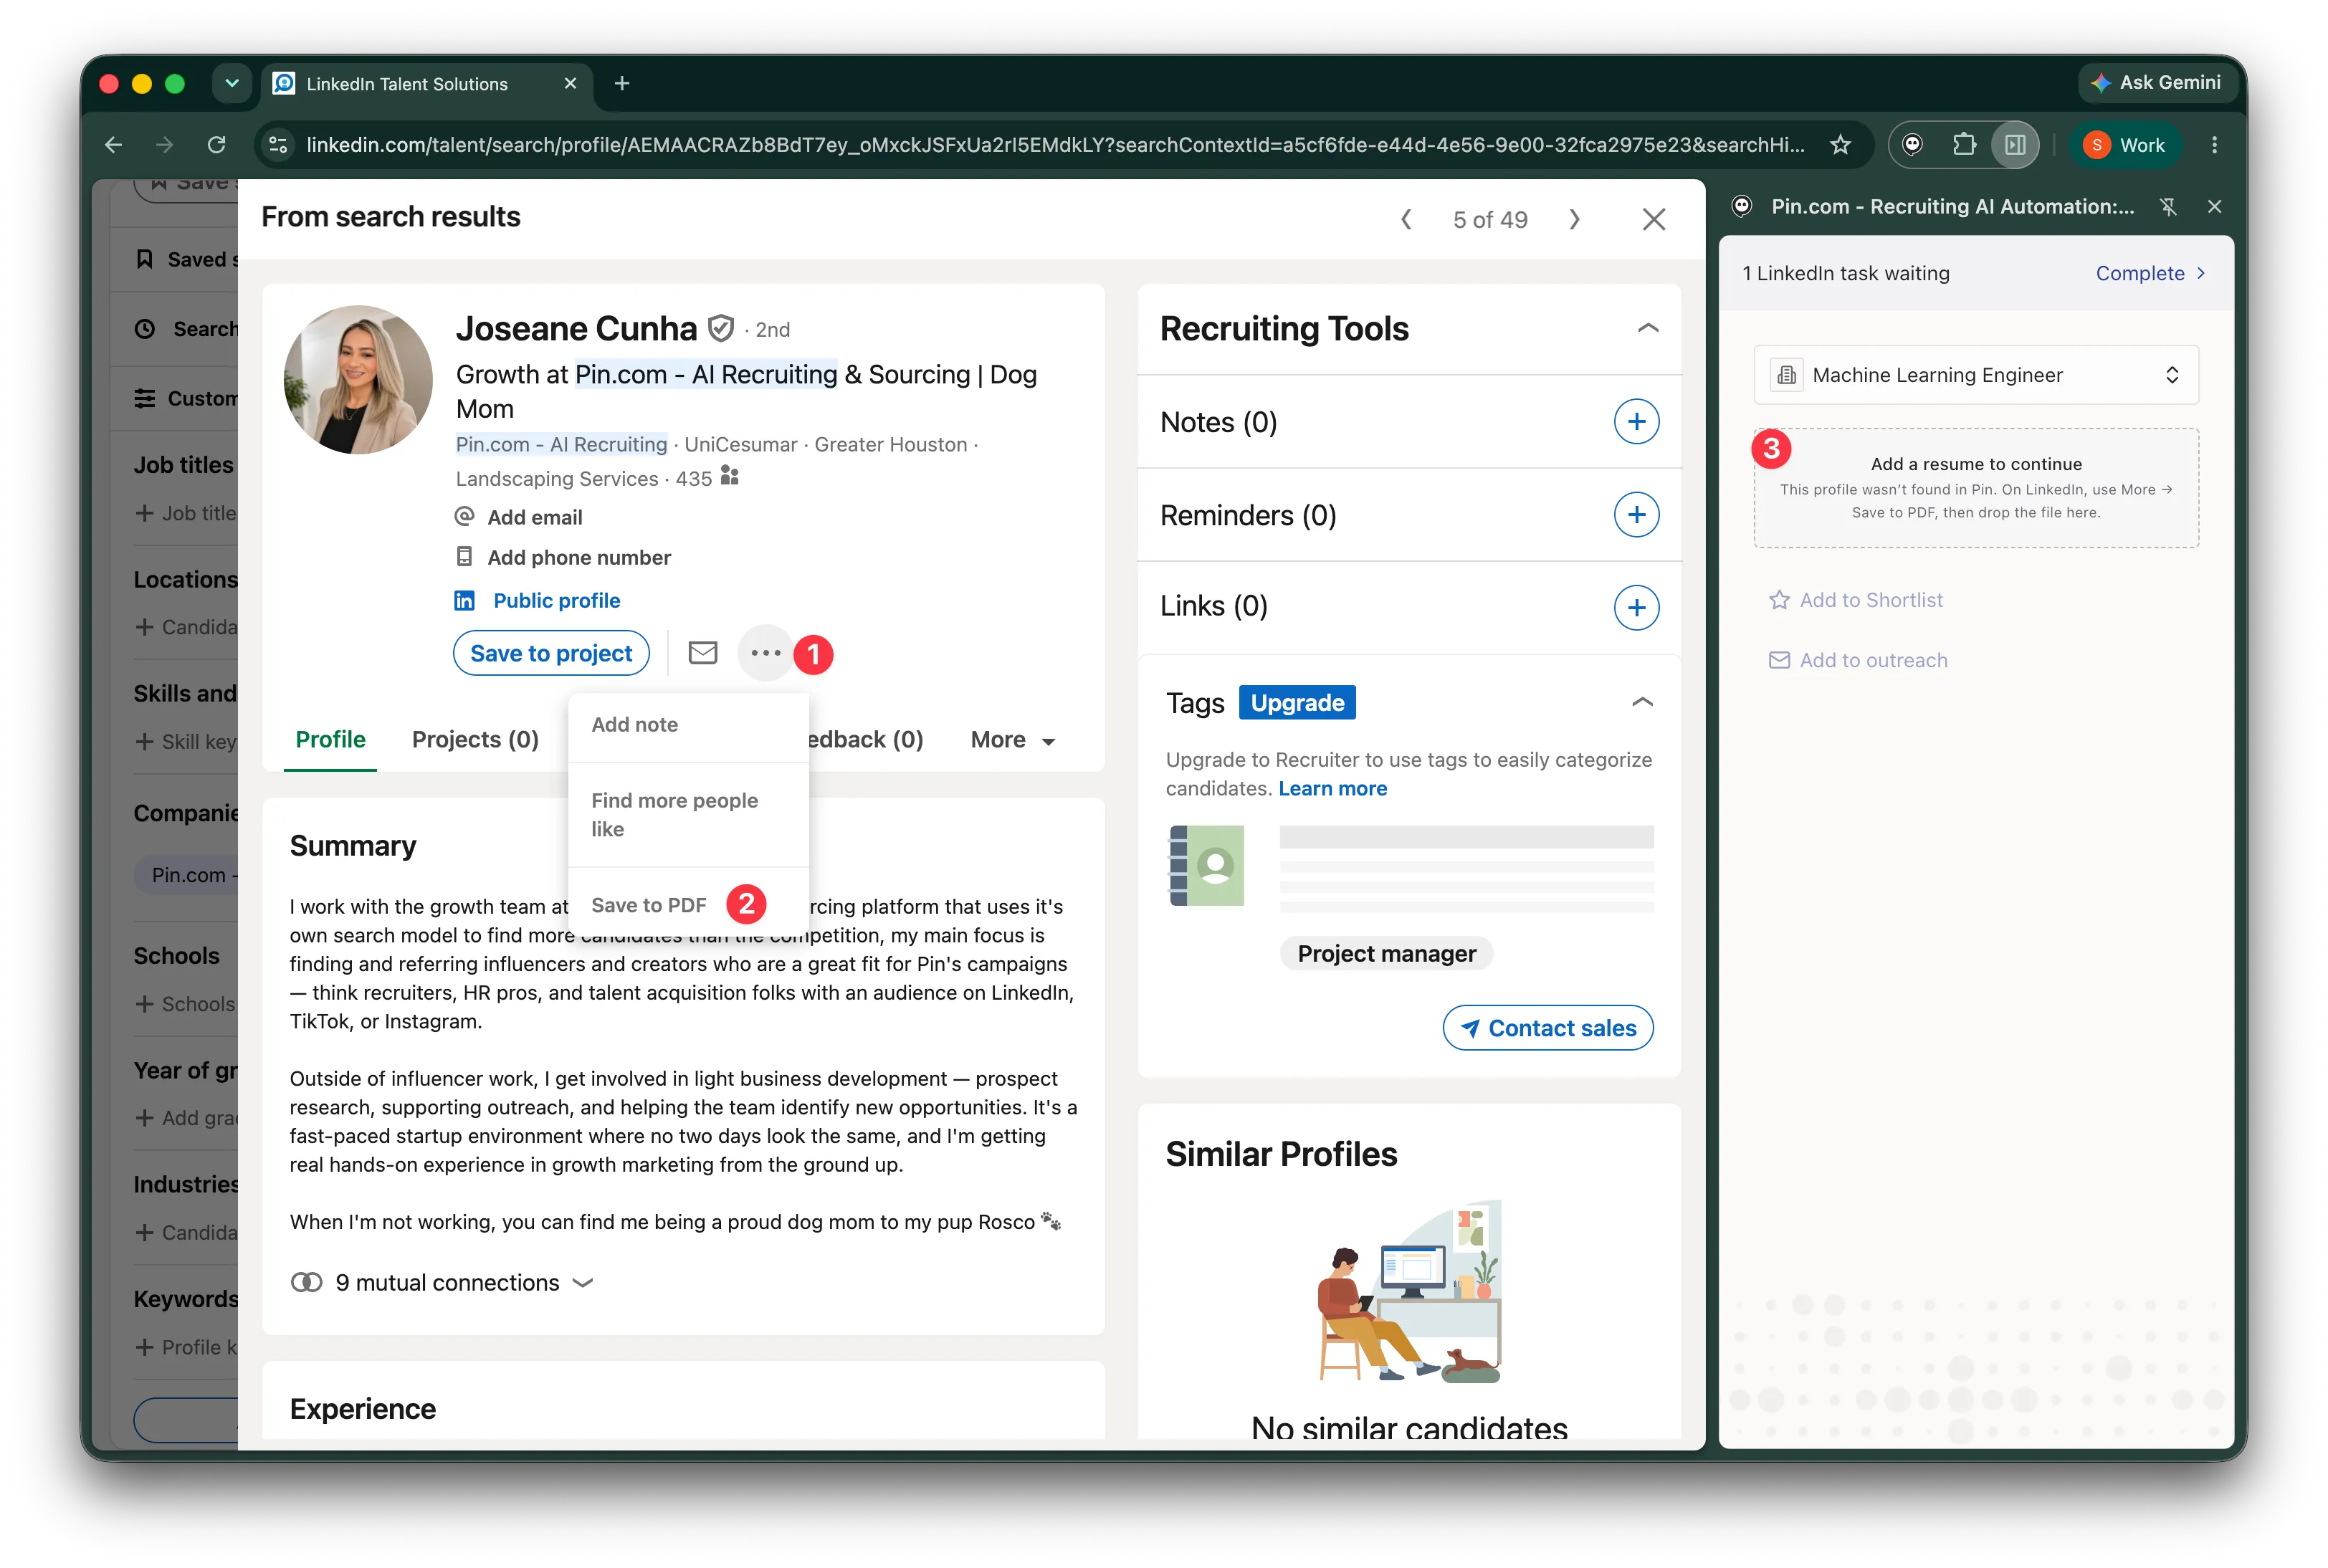The width and height of the screenshot is (2328, 1568).
Task: Click Add to Shortlist
Action: click(1856, 600)
